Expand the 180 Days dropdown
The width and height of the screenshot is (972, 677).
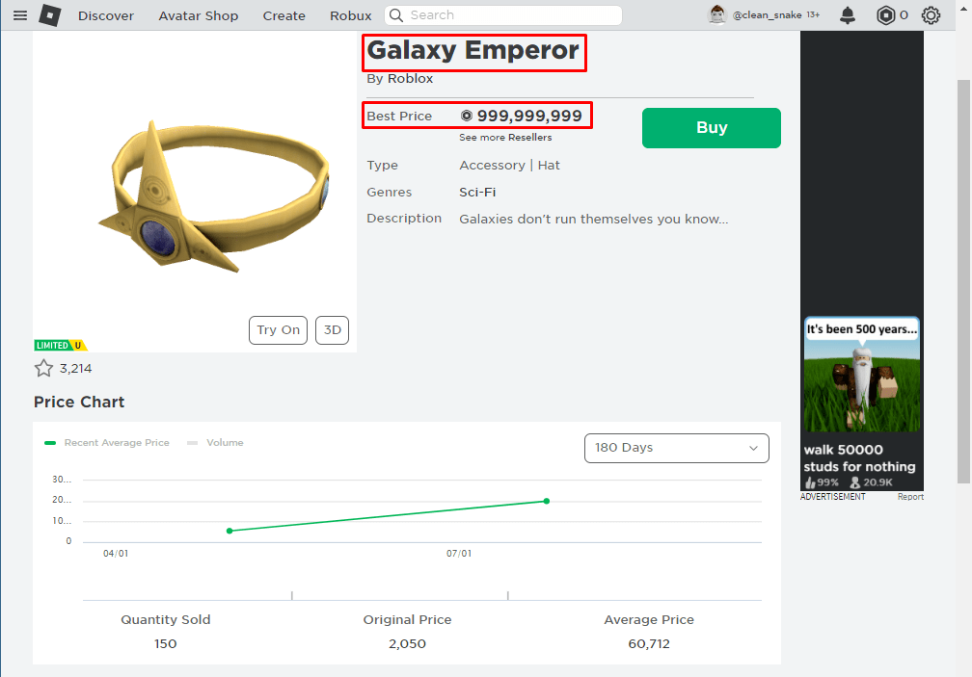click(677, 448)
